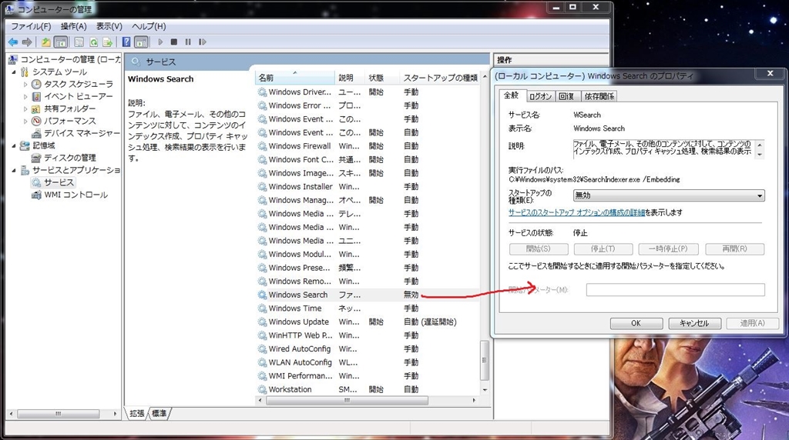This screenshot has width=789, height=440.
Task: Switch to the 依存関係 tab
Action: pos(599,96)
